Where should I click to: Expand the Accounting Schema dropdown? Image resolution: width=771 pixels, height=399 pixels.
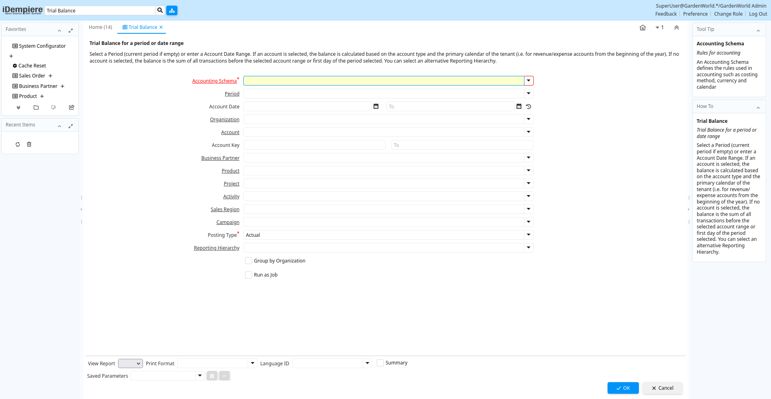[528, 81]
